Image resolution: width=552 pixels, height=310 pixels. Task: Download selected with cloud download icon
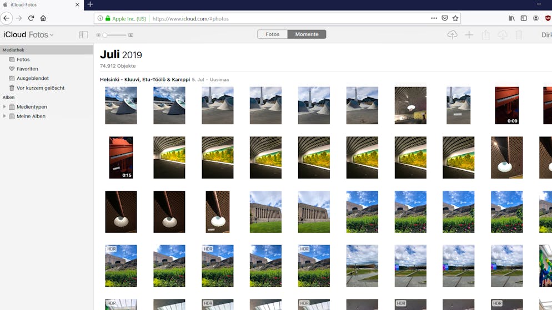click(x=503, y=34)
